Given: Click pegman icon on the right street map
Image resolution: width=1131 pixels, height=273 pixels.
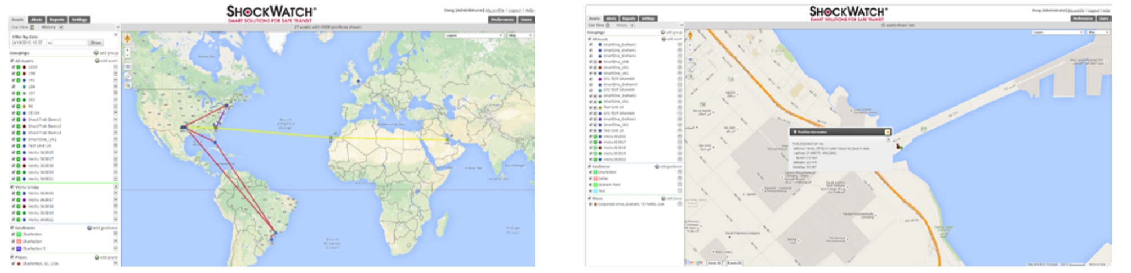Looking at the screenshot, I should [691, 36].
